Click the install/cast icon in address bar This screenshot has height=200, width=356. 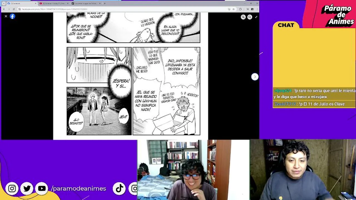pos(229,9)
